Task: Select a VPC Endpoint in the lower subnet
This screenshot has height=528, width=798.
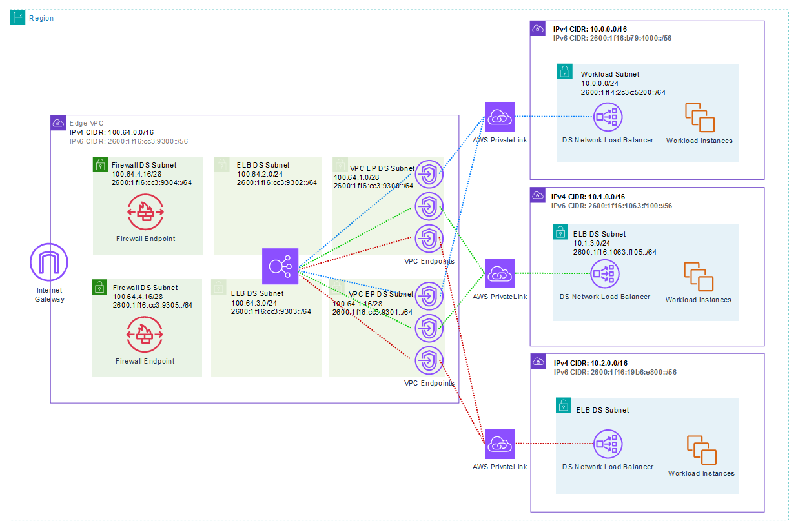Action: click(429, 329)
